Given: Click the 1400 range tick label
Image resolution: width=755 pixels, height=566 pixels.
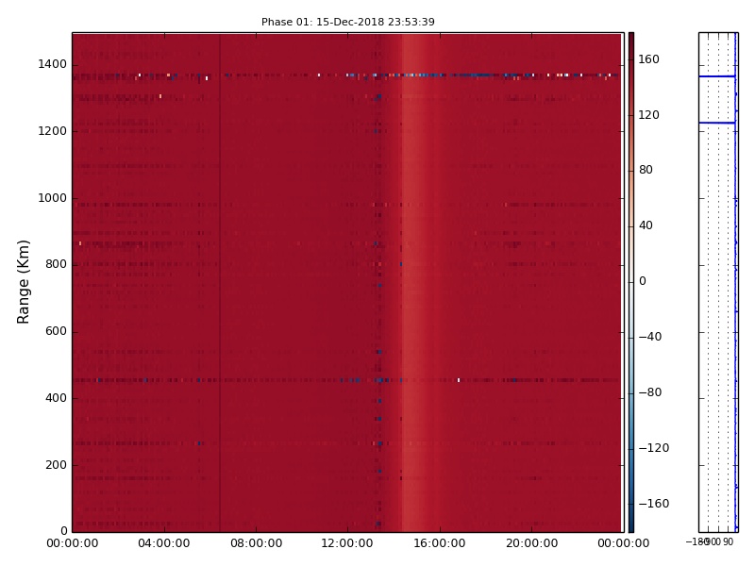Looking at the screenshot, I should (53, 64).
